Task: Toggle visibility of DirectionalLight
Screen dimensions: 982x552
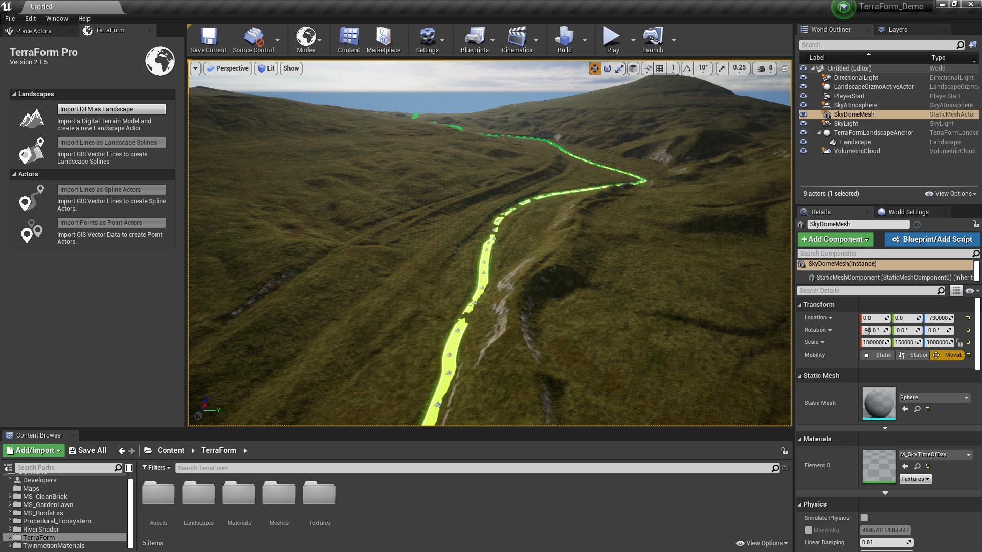Action: coord(803,78)
